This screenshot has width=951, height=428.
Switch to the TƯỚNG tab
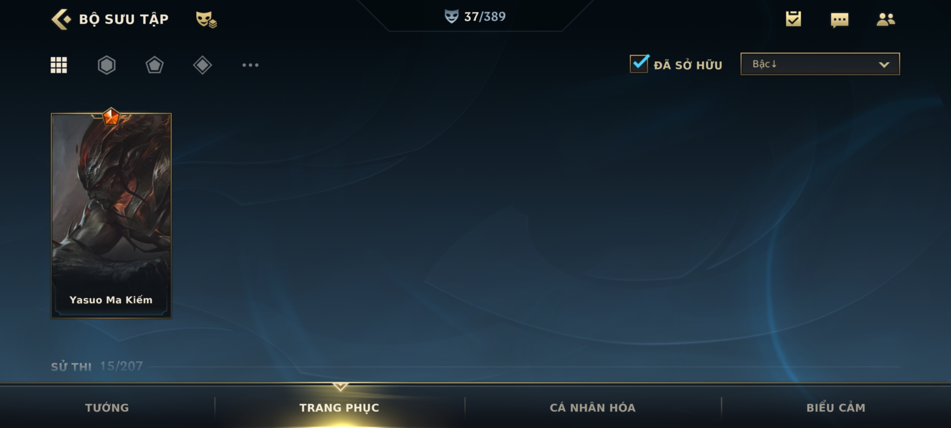point(107,407)
